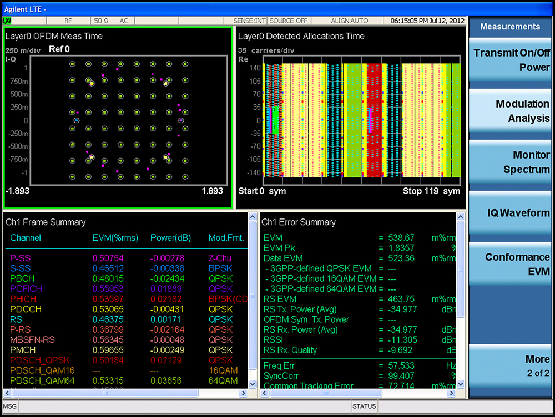
Task: Click the Mod.Fmt. column header
Action: tap(225, 238)
